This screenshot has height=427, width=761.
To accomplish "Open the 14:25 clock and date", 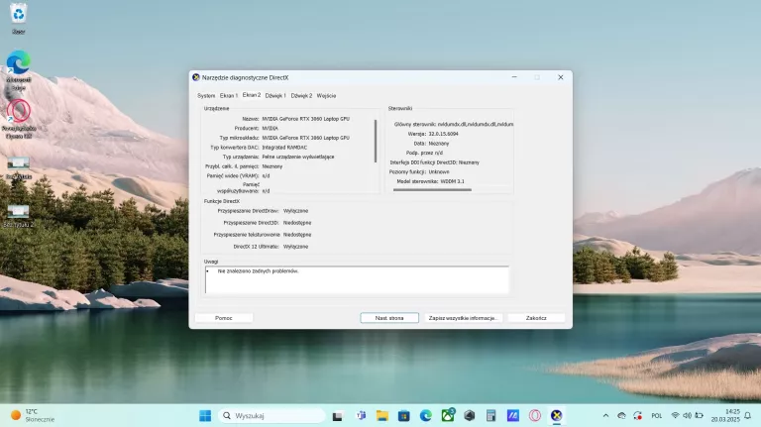I will pyautogui.click(x=725, y=416).
